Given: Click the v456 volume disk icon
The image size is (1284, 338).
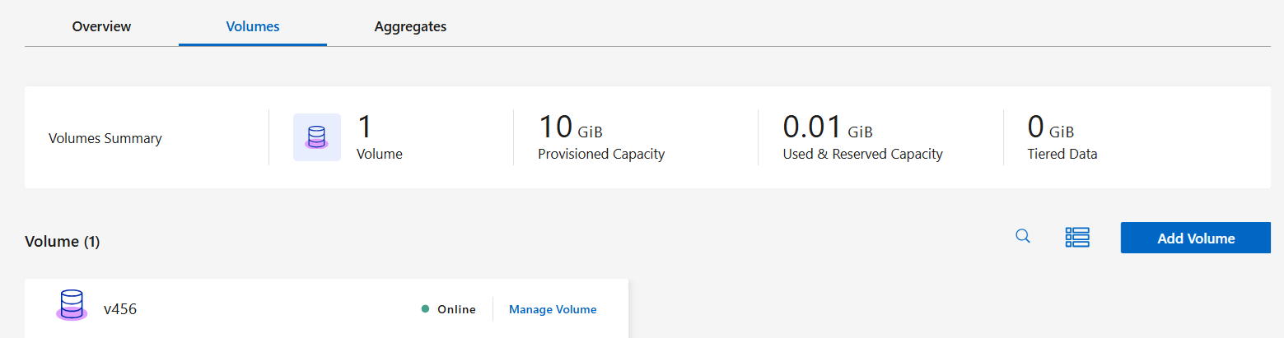Looking at the screenshot, I should (x=72, y=305).
